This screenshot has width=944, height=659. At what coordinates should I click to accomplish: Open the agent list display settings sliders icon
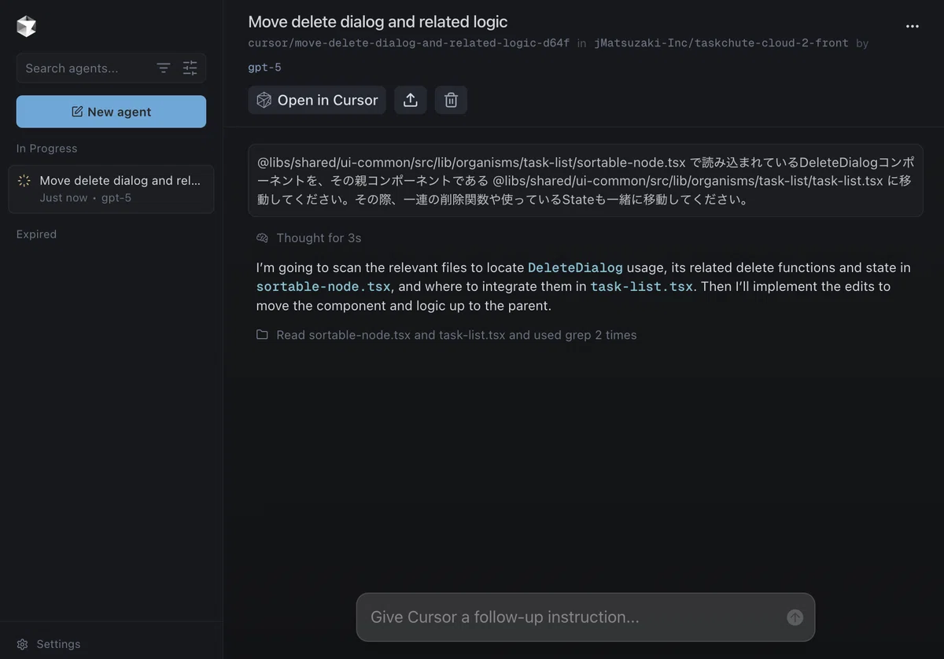pyautogui.click(x=190, y=68)
